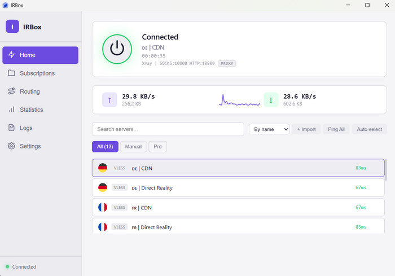Click the Logs document icon

[x=12, y=128]
